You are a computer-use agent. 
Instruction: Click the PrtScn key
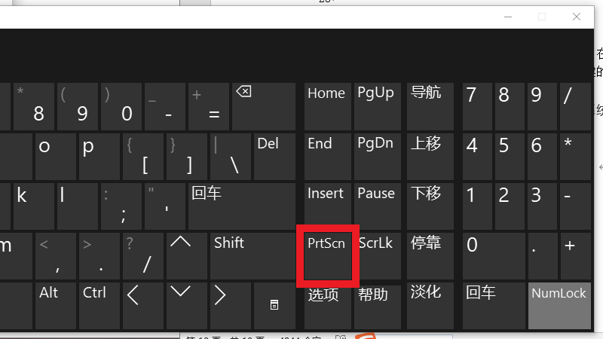click(x=328, y=256)
